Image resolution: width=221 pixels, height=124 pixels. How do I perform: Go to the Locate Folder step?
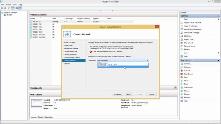pos(68,45)
